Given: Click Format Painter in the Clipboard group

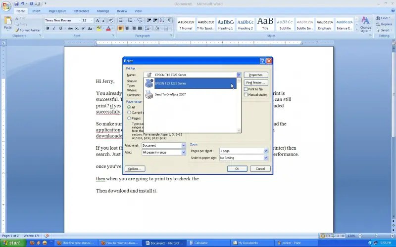Looking at the screenshot, I should [x=28, y=30].
